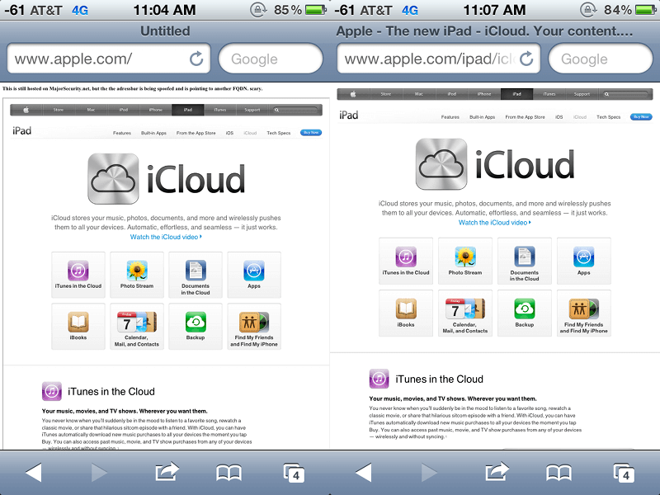Tap iTunes in the Cloud heading icon, right page

click(379, 379)
